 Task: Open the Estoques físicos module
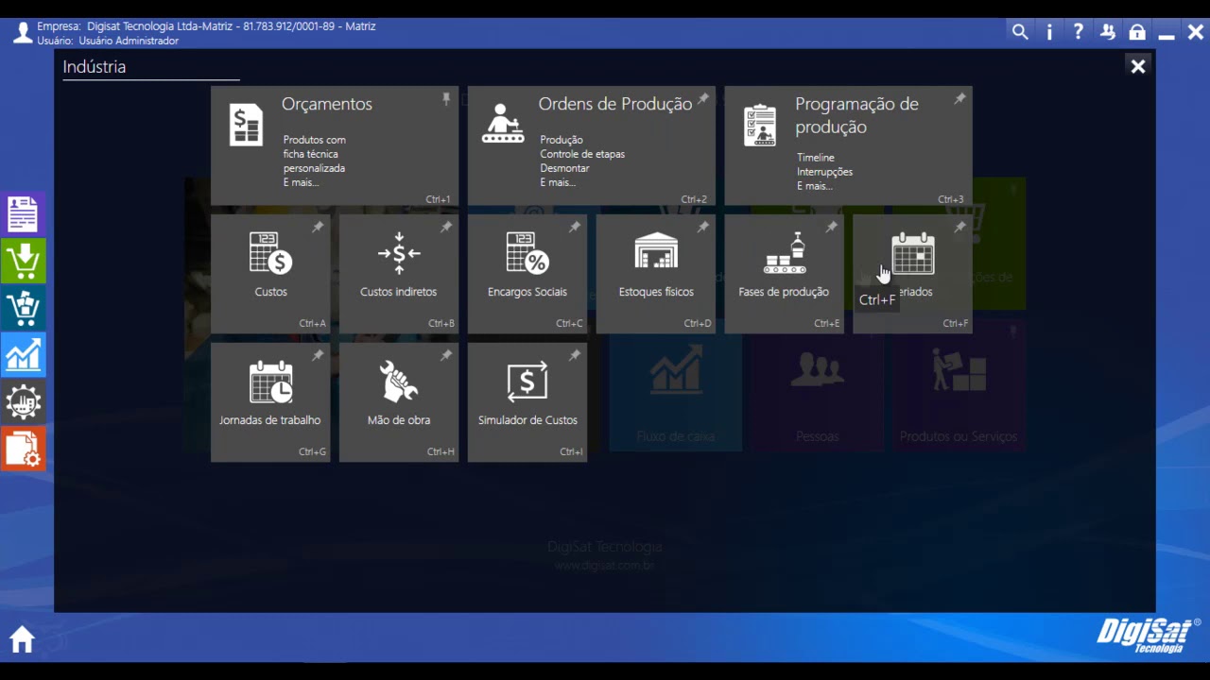pos(656,274)
